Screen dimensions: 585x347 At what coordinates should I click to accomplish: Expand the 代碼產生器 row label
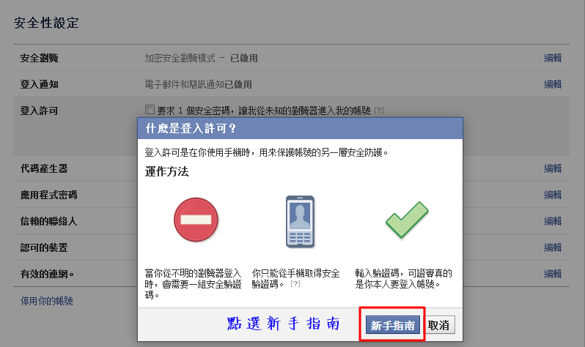pyautogui.click(x=44, y=168)
